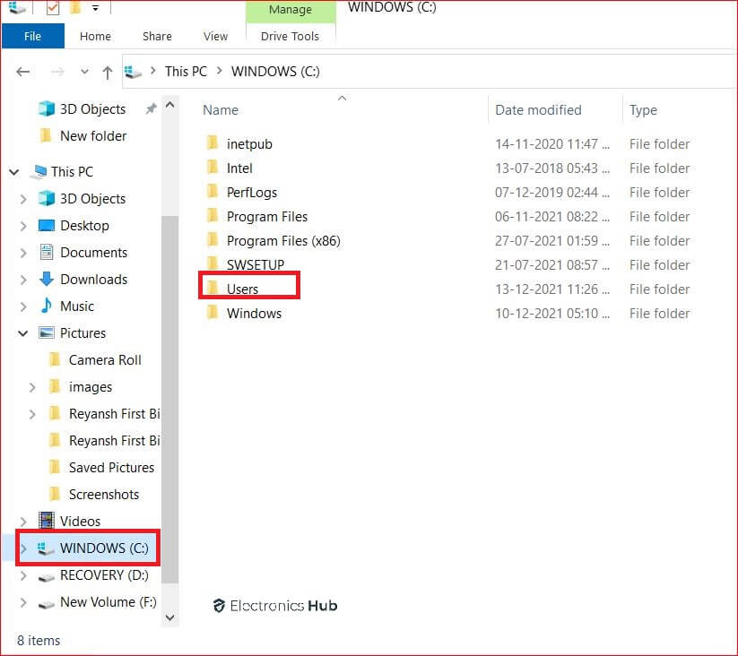
Task: Select the PerfLogs folder icon
Action: [x=213, y=191]
